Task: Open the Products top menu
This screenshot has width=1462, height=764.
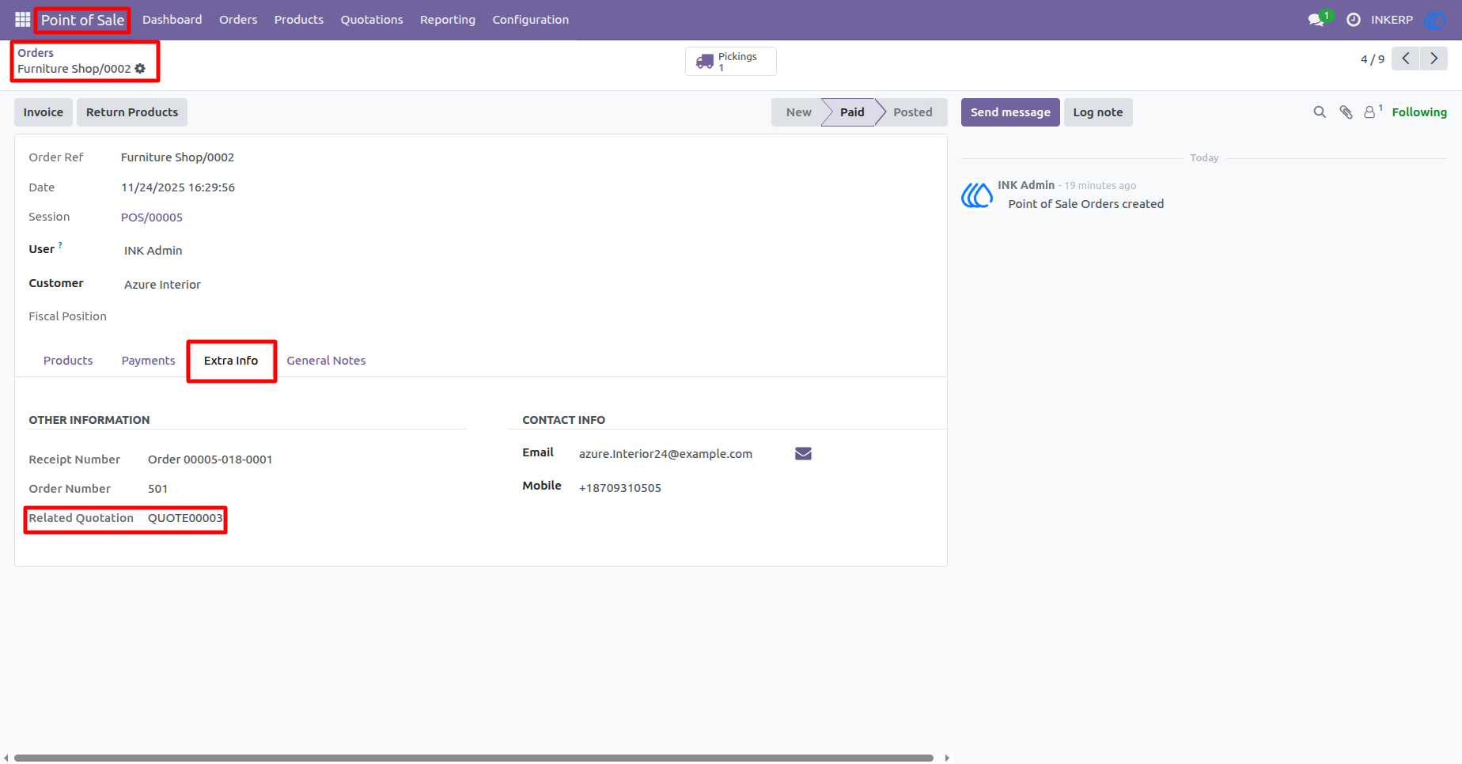Action: tap(299, 20)
